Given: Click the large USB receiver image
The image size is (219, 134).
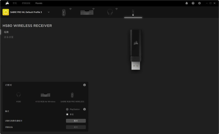Looking at the screenshot, I should pos(136,50).
